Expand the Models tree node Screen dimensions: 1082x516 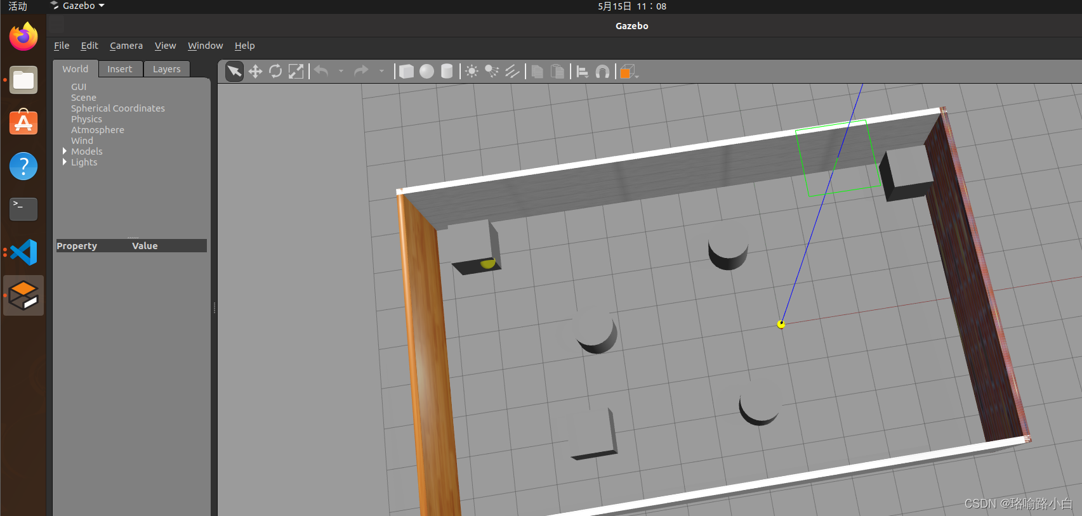coord(65,151)
